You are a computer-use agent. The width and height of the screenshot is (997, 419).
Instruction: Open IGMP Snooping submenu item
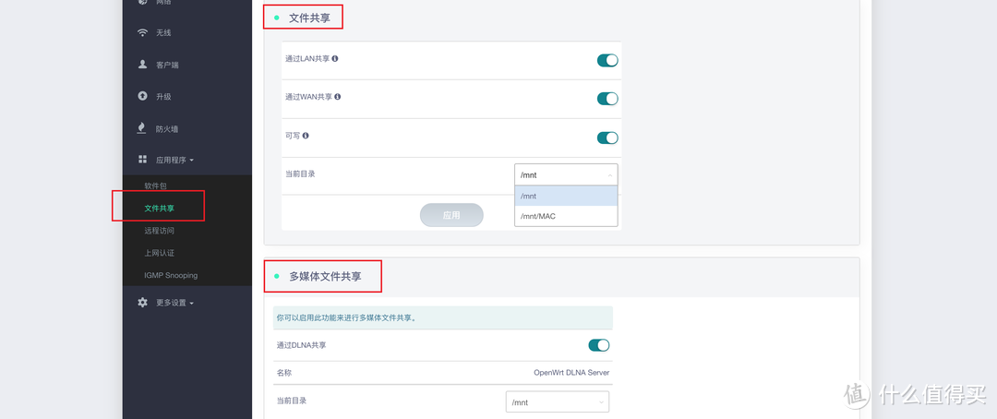pyautogui.click(x=171, y=275)
